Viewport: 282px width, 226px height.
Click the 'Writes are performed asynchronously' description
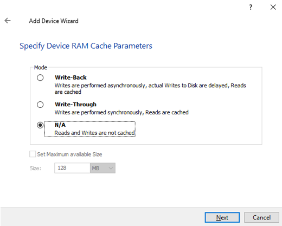pyautogui.click(x=150, y=88)
